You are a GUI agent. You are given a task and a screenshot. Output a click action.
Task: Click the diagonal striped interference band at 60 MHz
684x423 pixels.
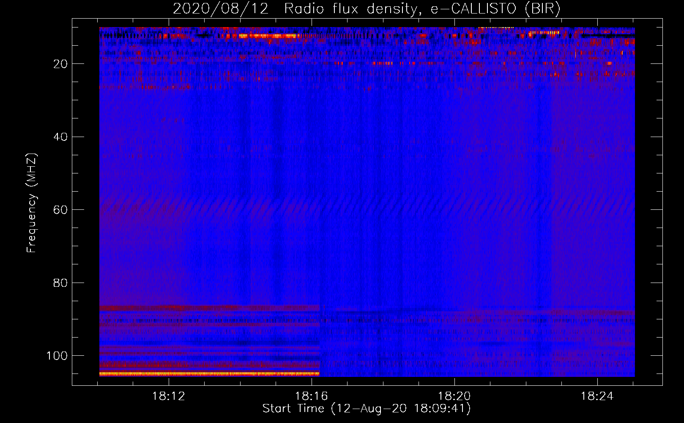click(x=367, y=206)
